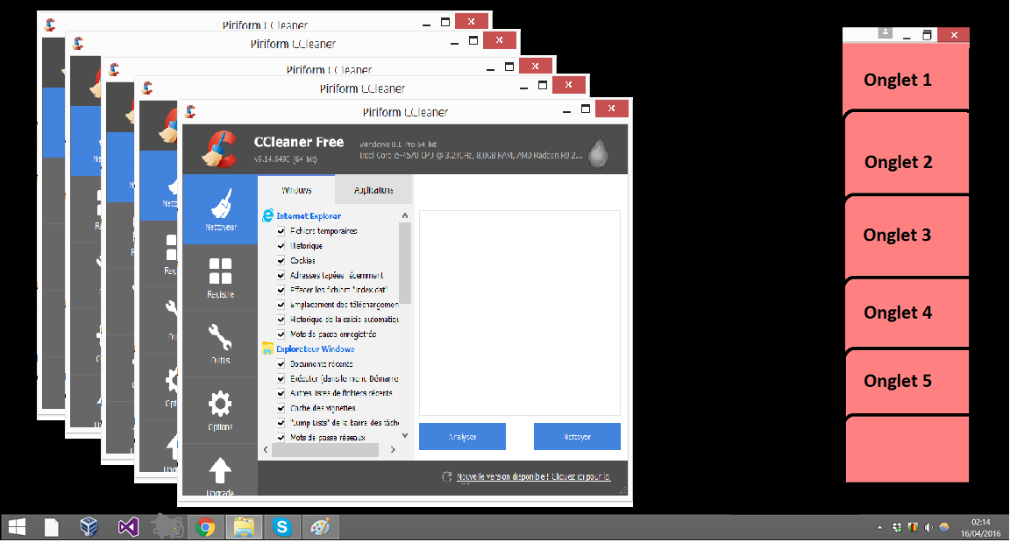Select the Nettoyeur tool in the sidebar
The width and height of the screenshot is (1010, 542).
(x=220, y=210)
